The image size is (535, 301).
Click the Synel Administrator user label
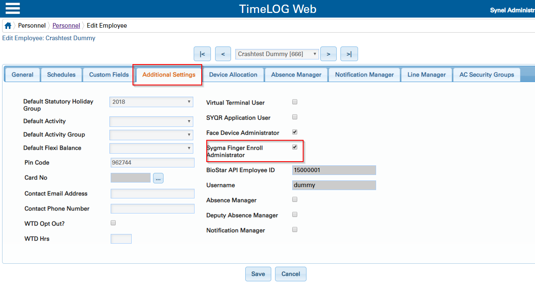coord(512,10)
